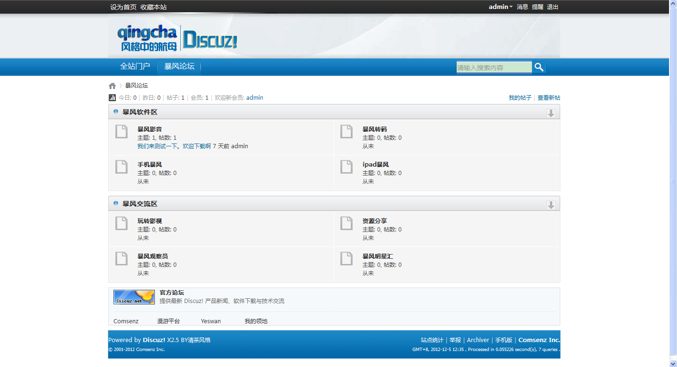Open the admin user dropdown menu
This screenshot has width=677, height=367.
tap(500, 7)
